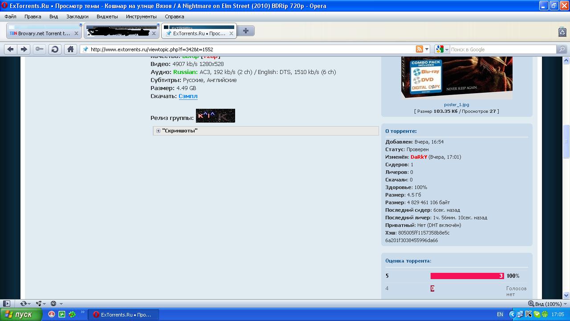Click the Opera icon in quick launch

[52, 314]
